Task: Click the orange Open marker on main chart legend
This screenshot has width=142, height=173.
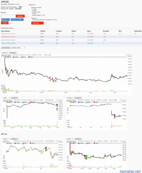Action: point(6,57)
